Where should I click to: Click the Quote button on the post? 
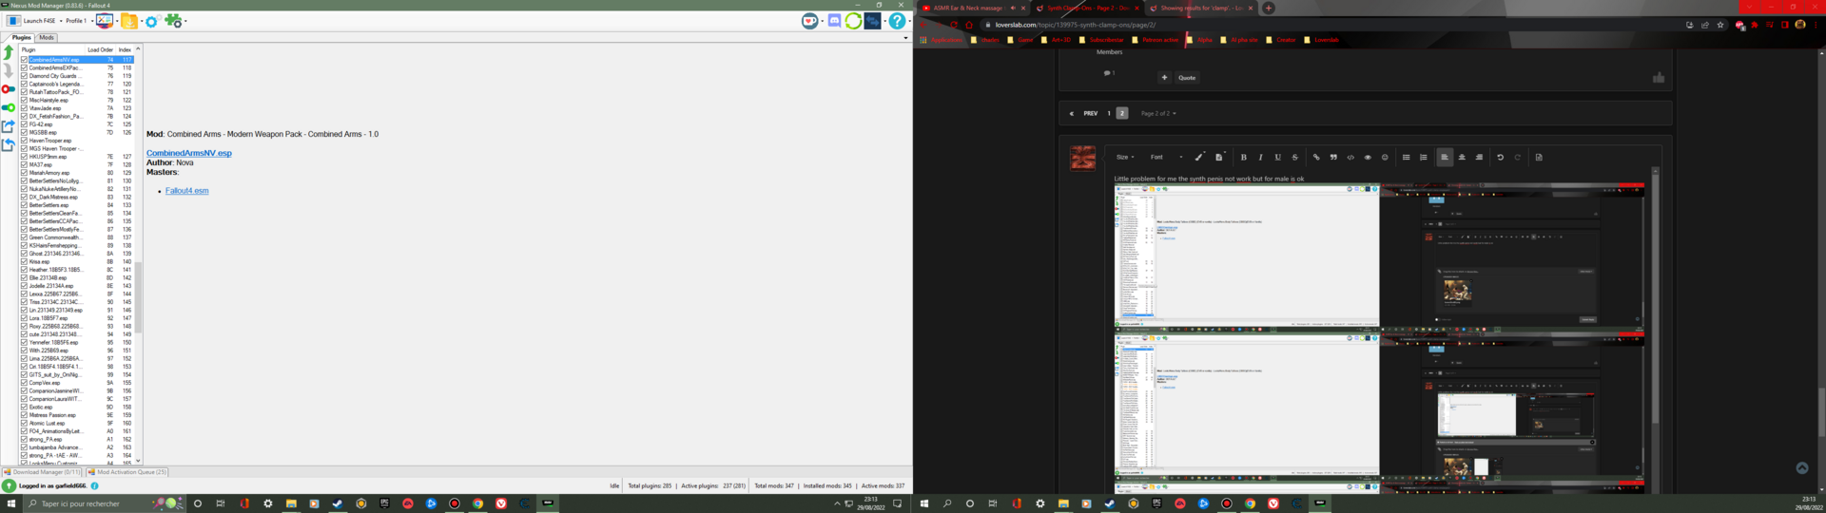pyautogui.click(x=1187, y=78)
